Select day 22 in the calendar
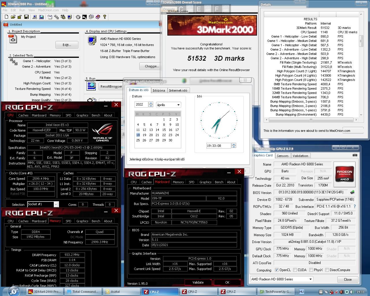Screen dimensions: 370x296 point(164,135)
